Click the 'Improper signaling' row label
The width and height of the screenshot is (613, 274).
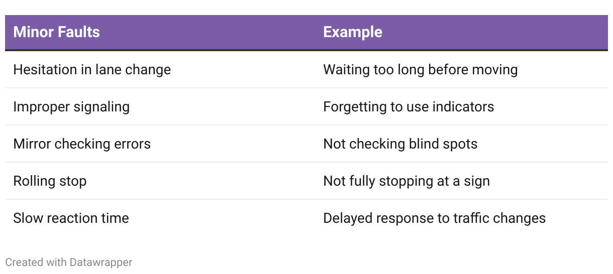click(71, 106)
